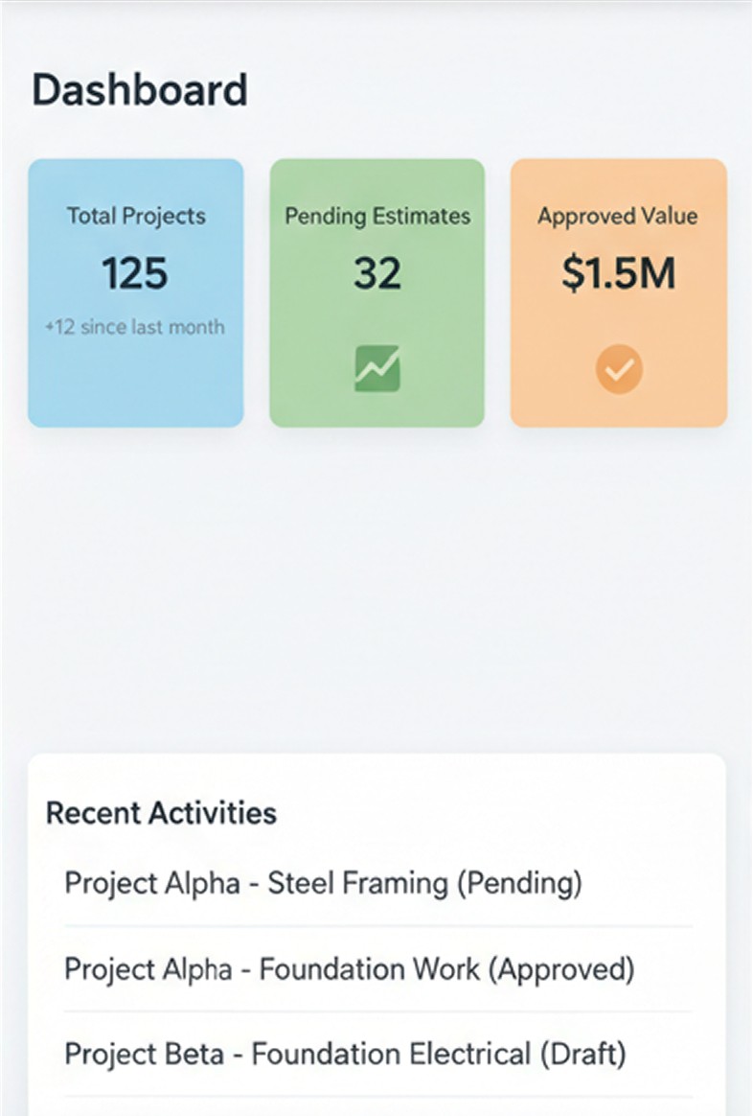753x1116 pixels.
Task: Click the Dashboard page heading
Action: pos(140,90)
